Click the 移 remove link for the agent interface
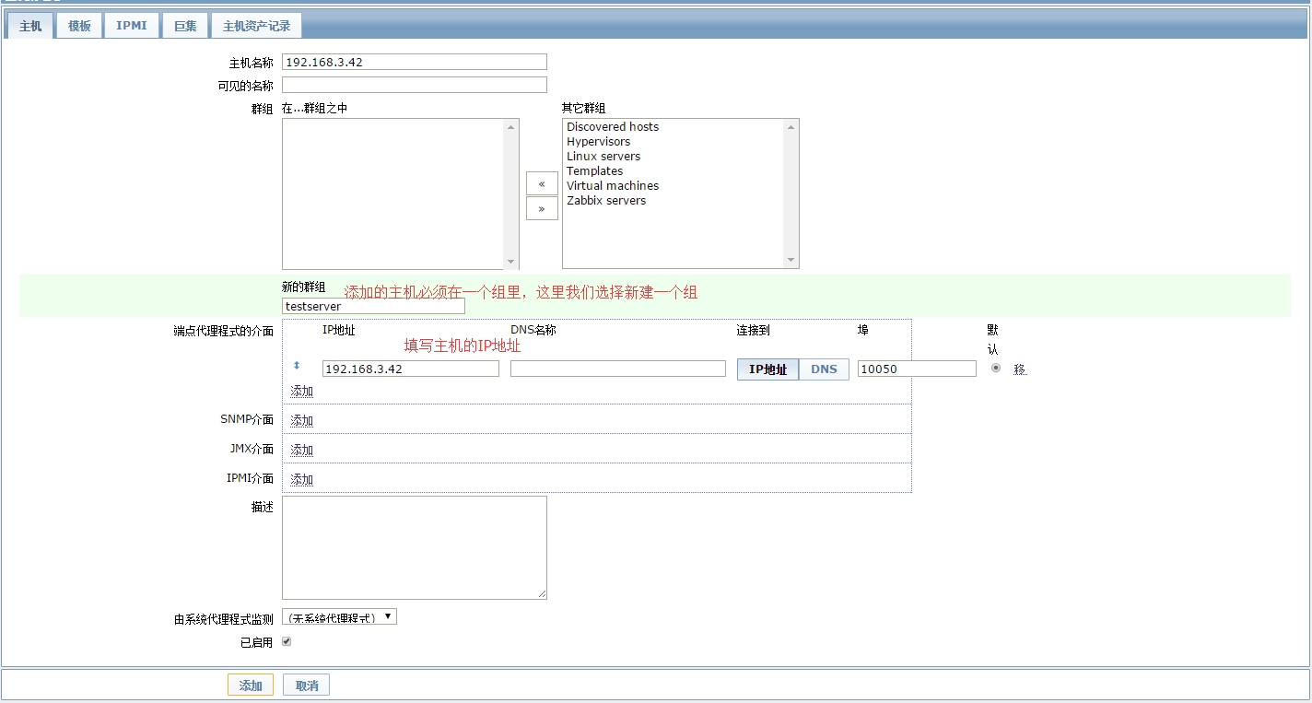The image size is (1312, 703). [1020, 369]
